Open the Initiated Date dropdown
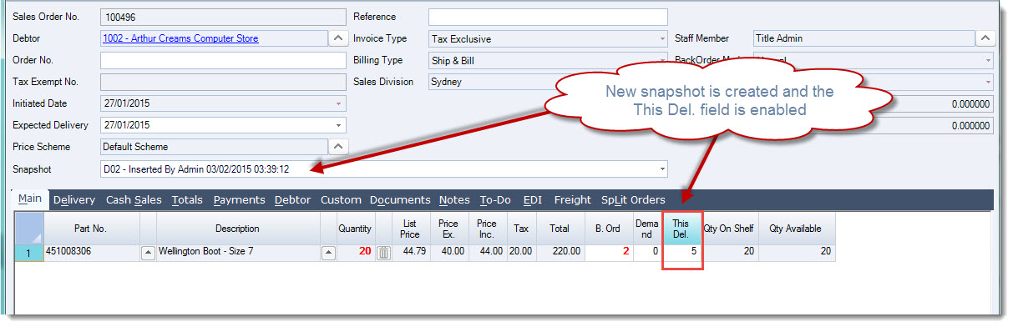Viewport: 1013px width, 327px height. tap(338, 103)
